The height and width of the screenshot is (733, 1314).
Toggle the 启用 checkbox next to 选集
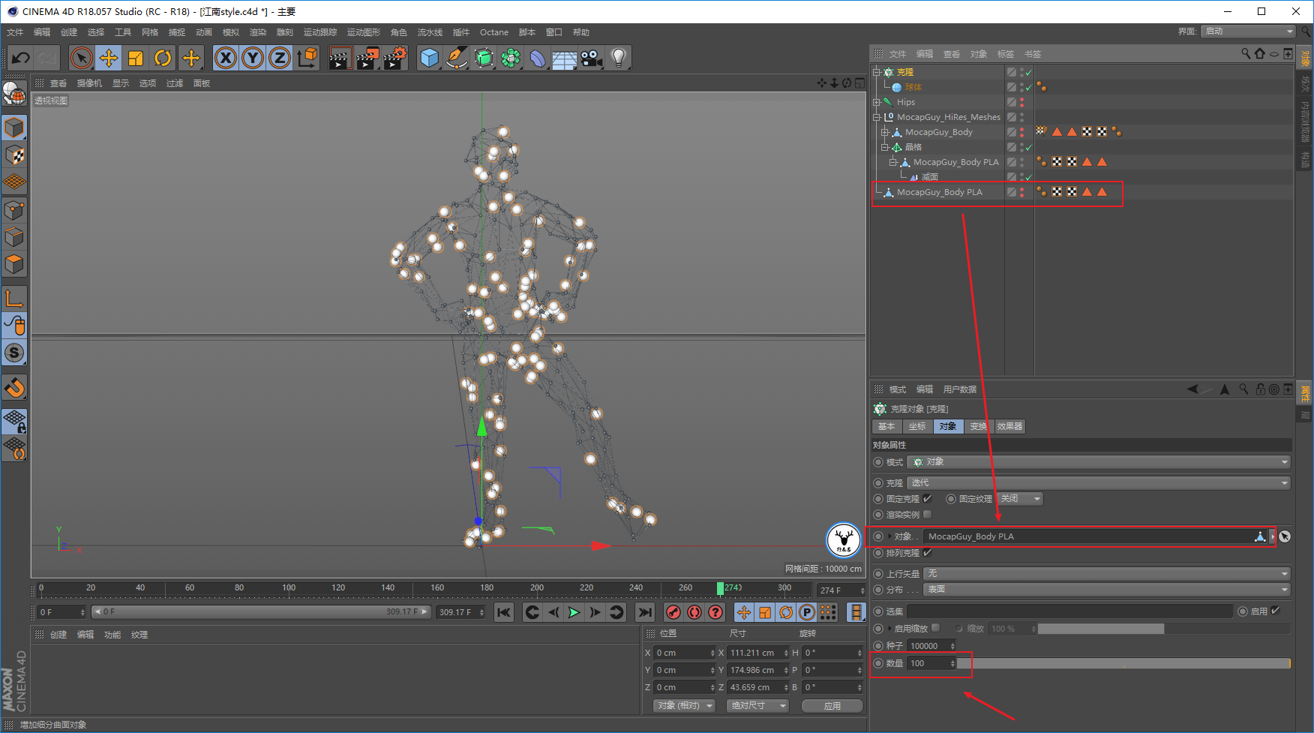click(1275, 611)
